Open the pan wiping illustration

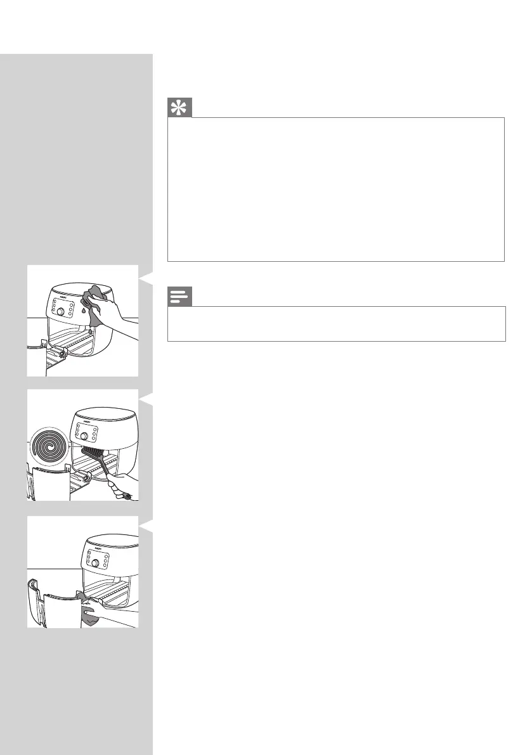[82, 572]
